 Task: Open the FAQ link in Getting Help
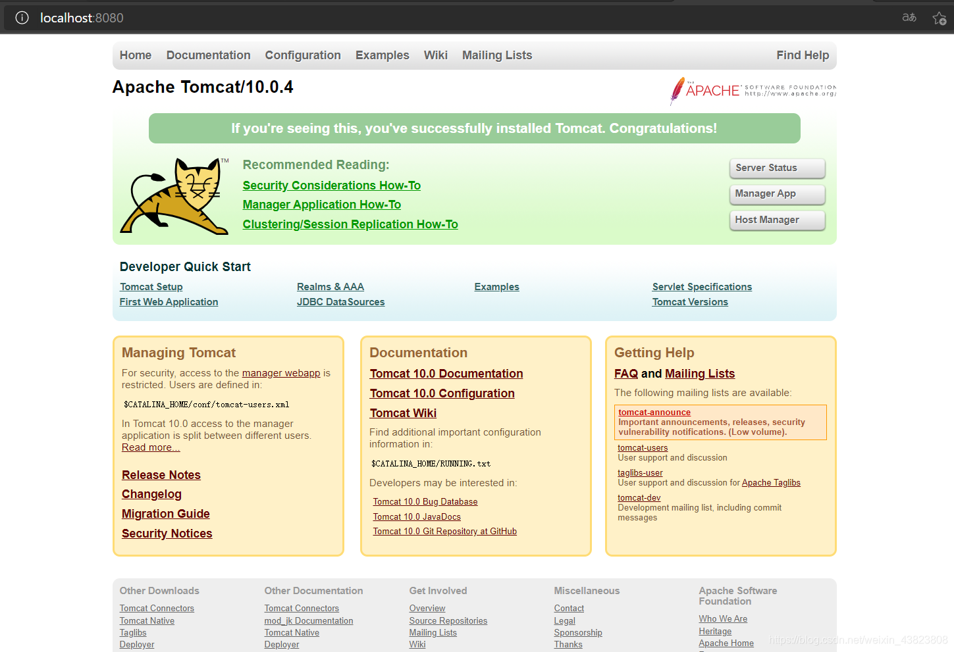(626, 374)
